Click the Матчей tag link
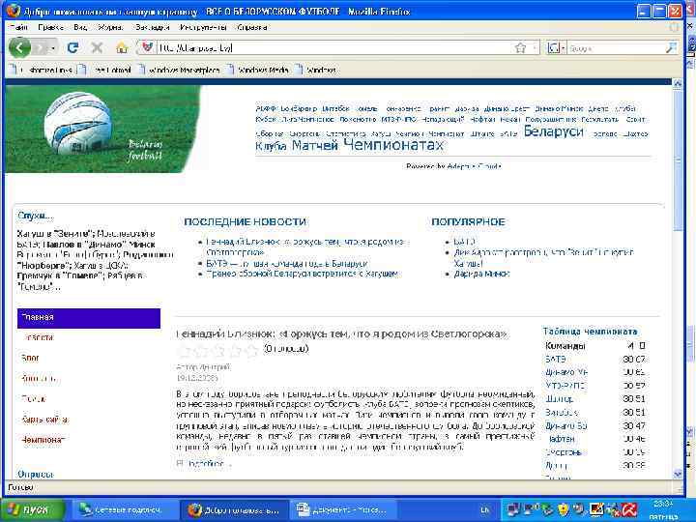Image resolution: width=696 pixels, height=522 pixels. point(315,145)
